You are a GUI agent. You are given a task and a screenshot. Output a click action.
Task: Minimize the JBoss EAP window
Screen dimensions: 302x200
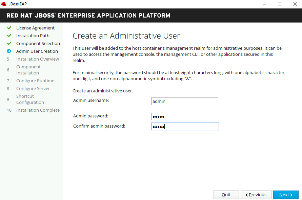tap(264, 4)
